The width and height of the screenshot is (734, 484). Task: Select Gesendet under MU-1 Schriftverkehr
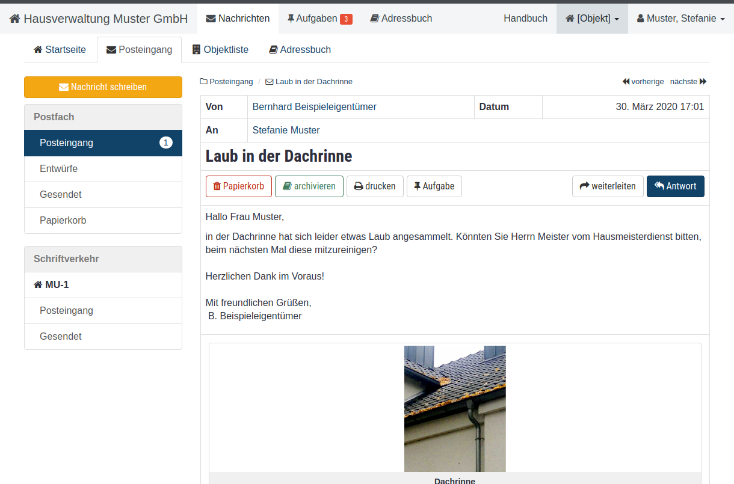click(x=60, y=337)
